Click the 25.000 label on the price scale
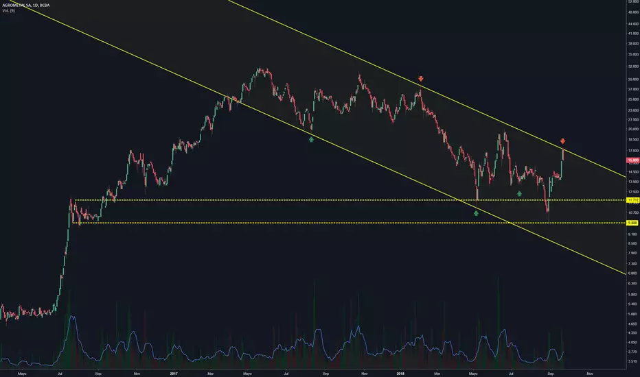Image resolution: width=640 pixels, height=377 pixels. 633,99
